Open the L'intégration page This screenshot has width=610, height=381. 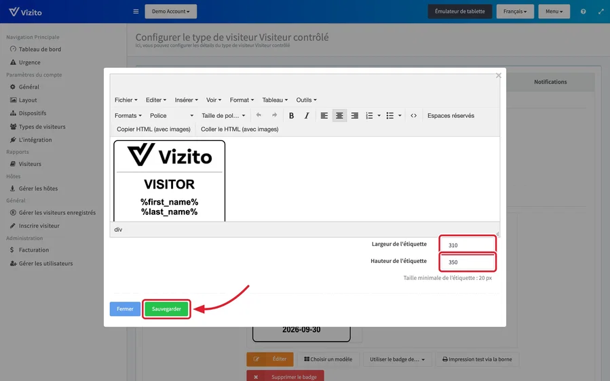[x=31, y=140]
